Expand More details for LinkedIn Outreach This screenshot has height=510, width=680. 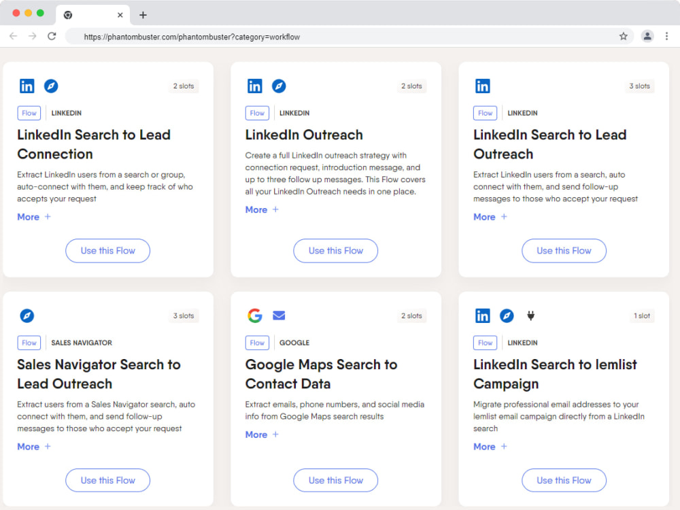(262, 210)
